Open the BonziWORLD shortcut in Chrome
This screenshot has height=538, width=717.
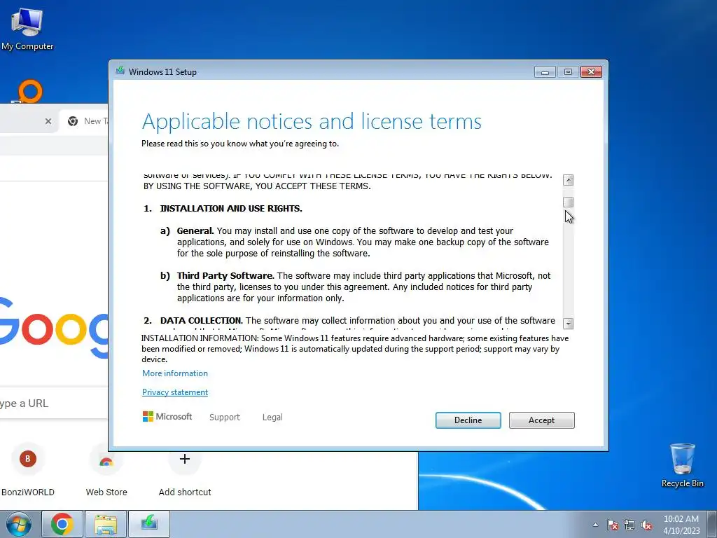(27, 469)
